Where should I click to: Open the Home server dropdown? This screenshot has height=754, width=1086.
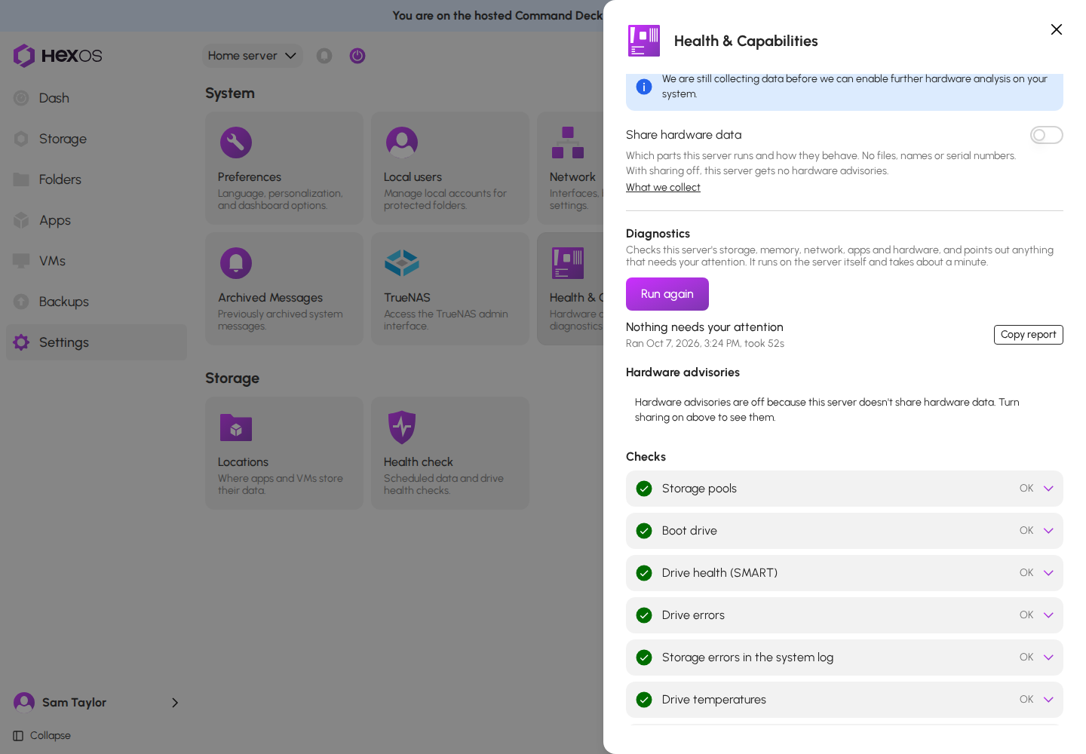tap(253, 56)
